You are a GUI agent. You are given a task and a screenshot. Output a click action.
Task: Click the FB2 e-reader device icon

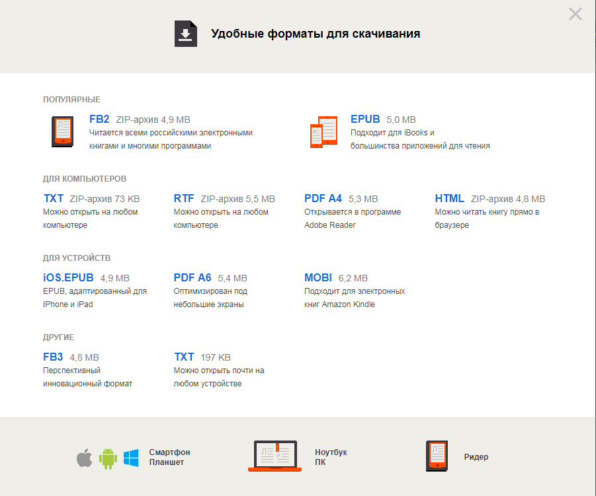click(x=63, y=131)
